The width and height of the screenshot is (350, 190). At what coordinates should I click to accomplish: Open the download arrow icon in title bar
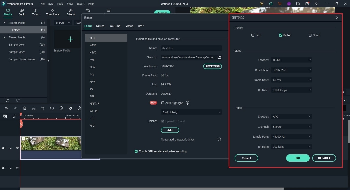[316, 4]
